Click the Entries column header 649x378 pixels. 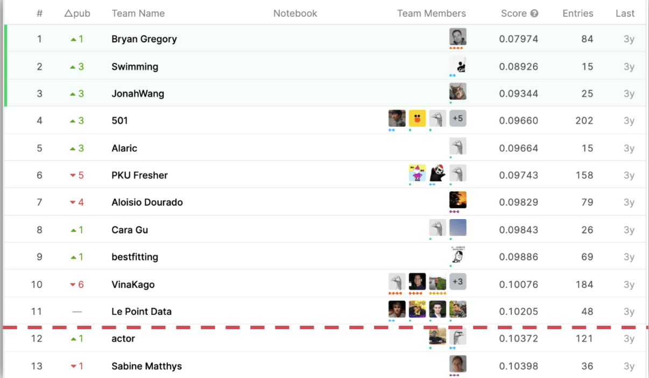tap(577, 13)
